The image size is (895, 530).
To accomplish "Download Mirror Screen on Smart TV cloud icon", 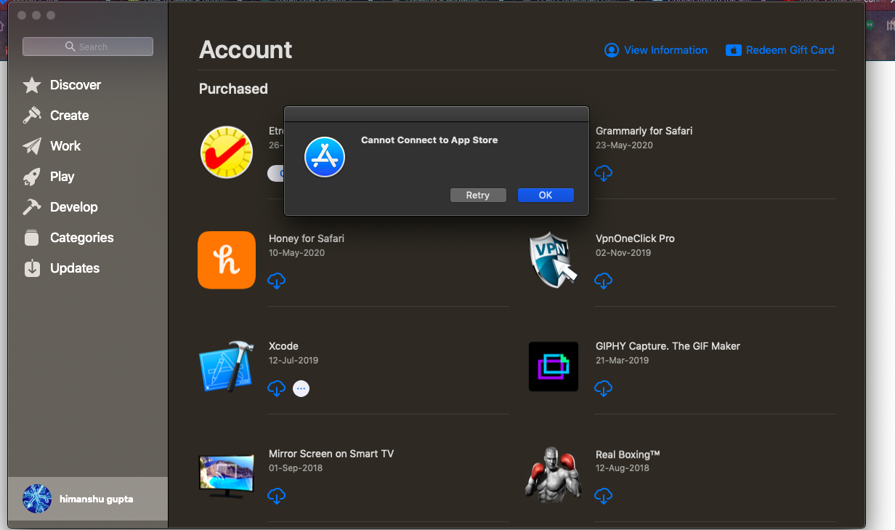I will [277, 496].
